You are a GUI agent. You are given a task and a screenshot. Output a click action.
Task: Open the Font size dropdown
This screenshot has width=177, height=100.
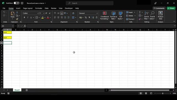click(44, 13)
